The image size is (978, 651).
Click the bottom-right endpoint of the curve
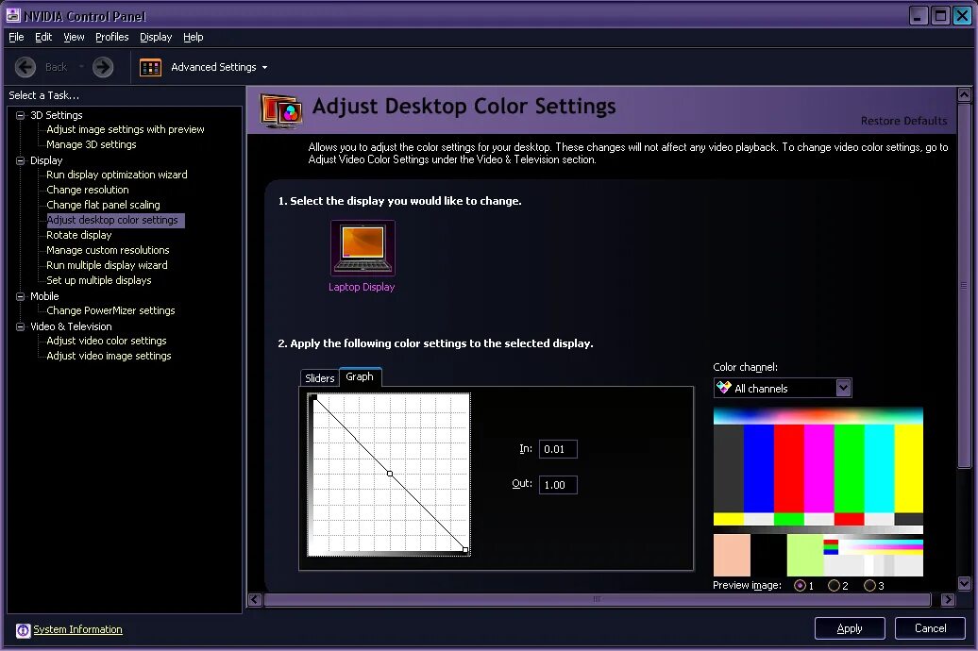(x=465, y=550)
